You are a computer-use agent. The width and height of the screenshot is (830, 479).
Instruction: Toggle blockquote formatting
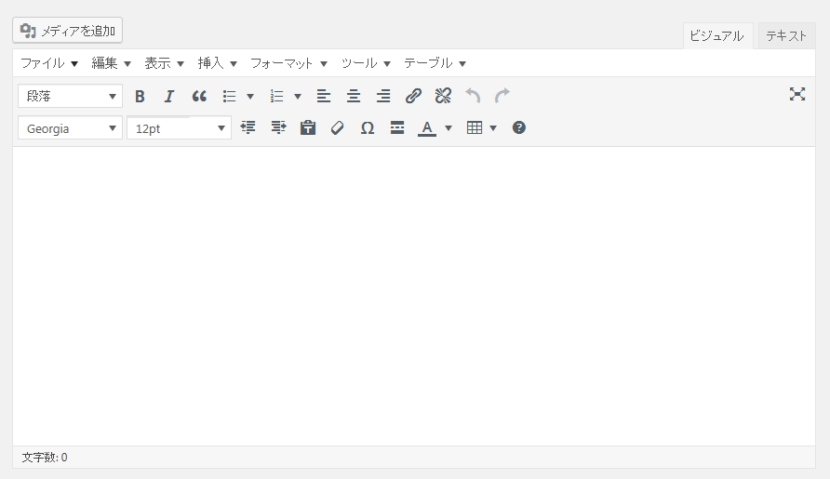[199, 96]
